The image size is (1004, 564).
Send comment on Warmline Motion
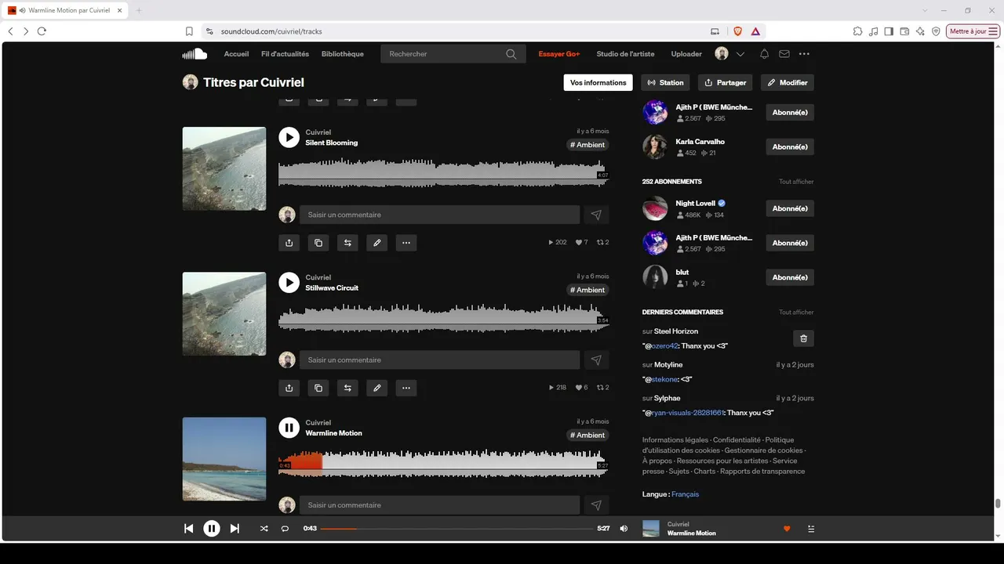pyautogui.click(x=596, y=505)
